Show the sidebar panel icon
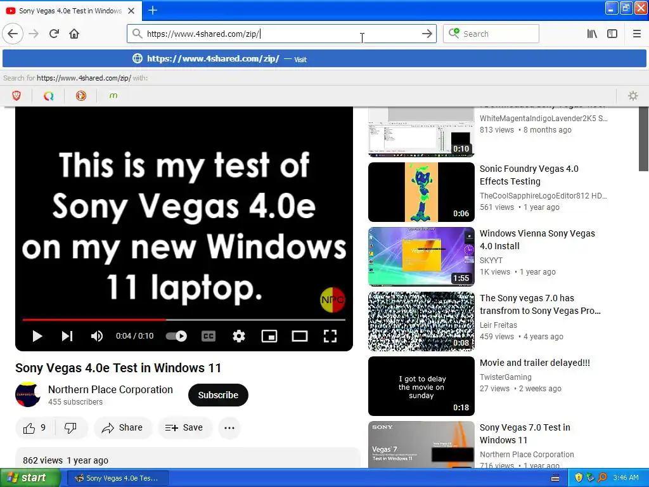The width and height of the screenshot is (649, 487). [x=612, y=34]
